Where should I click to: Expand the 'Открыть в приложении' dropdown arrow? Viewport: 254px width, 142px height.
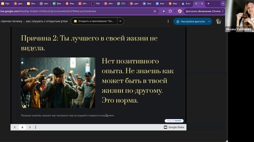pyautogui.click(x=120, y=21)
